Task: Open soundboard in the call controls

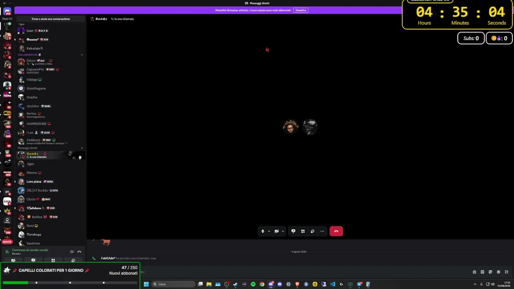Action: pos(312,231)
